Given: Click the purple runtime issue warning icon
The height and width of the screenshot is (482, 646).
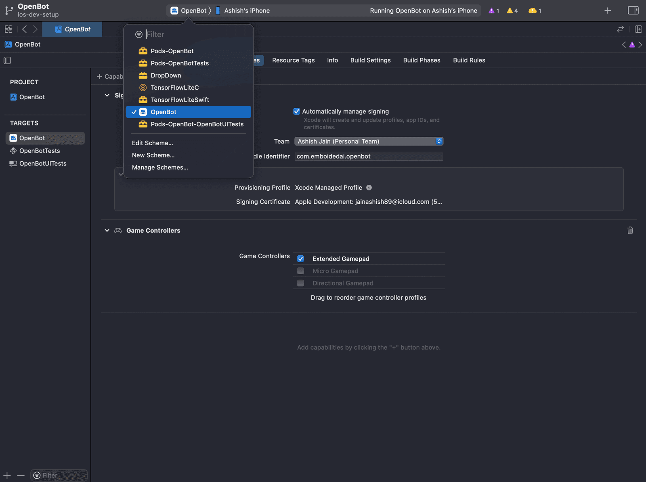Looking at the screenshot, I should [491, 10].
